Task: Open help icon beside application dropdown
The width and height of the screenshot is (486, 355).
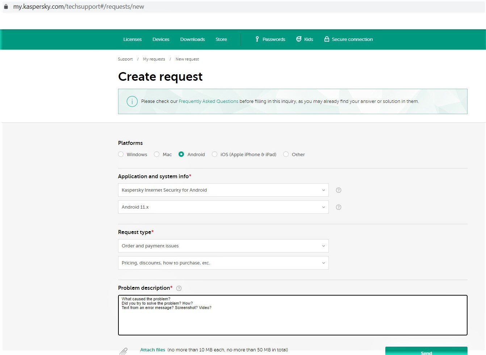Action: click(339, 190)
